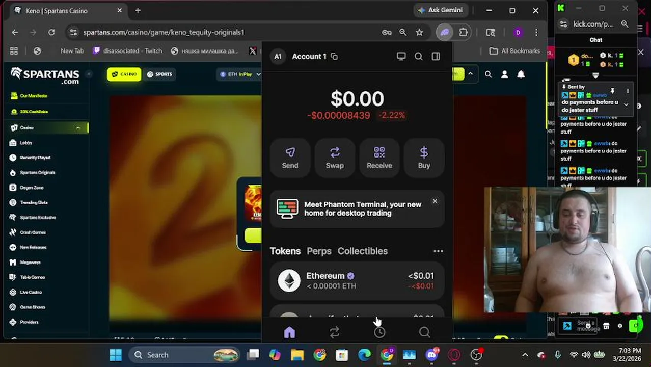The image size is (651, 367).
Task: Open the Send action in Phantom wallet
Action: click(x=290, y=158)
